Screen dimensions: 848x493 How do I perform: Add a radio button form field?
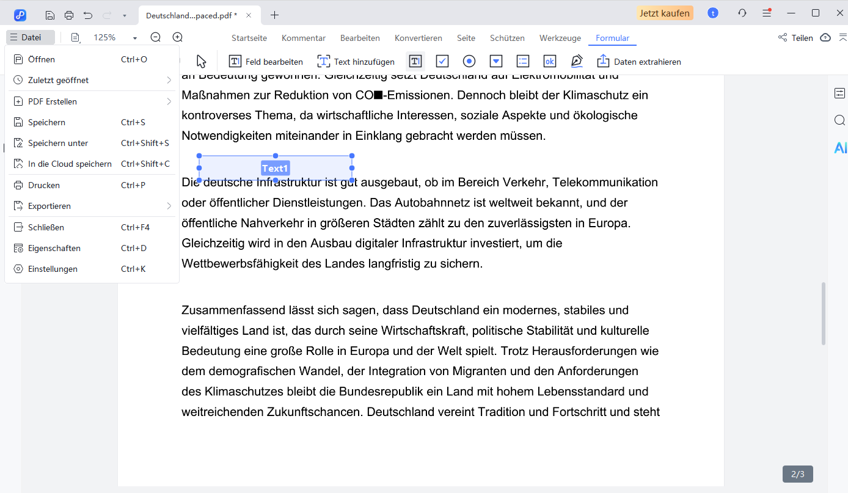click(469, 61)
